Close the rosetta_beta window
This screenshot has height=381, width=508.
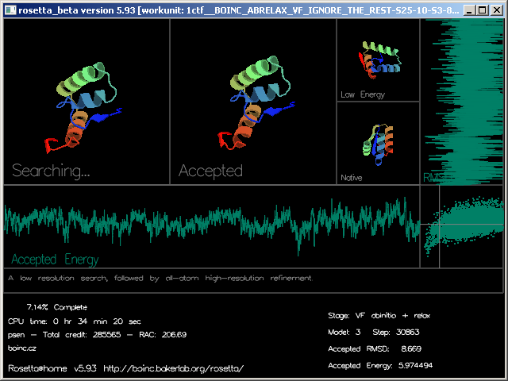[496, 10]
